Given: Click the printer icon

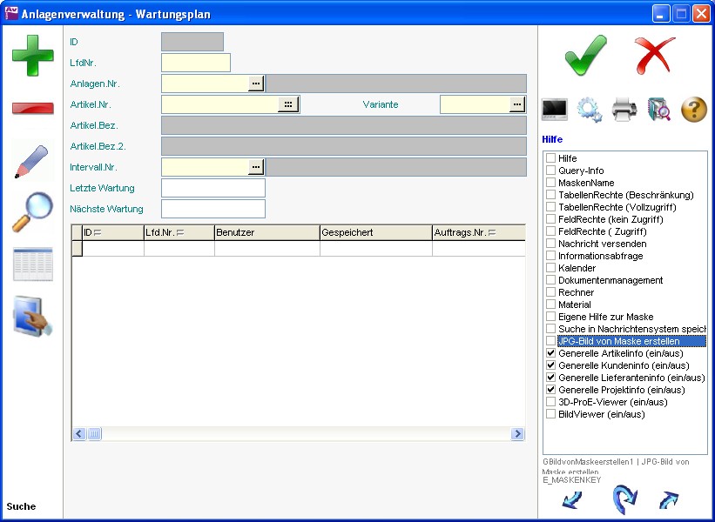Looking at the screenshot, I should 624,110.
